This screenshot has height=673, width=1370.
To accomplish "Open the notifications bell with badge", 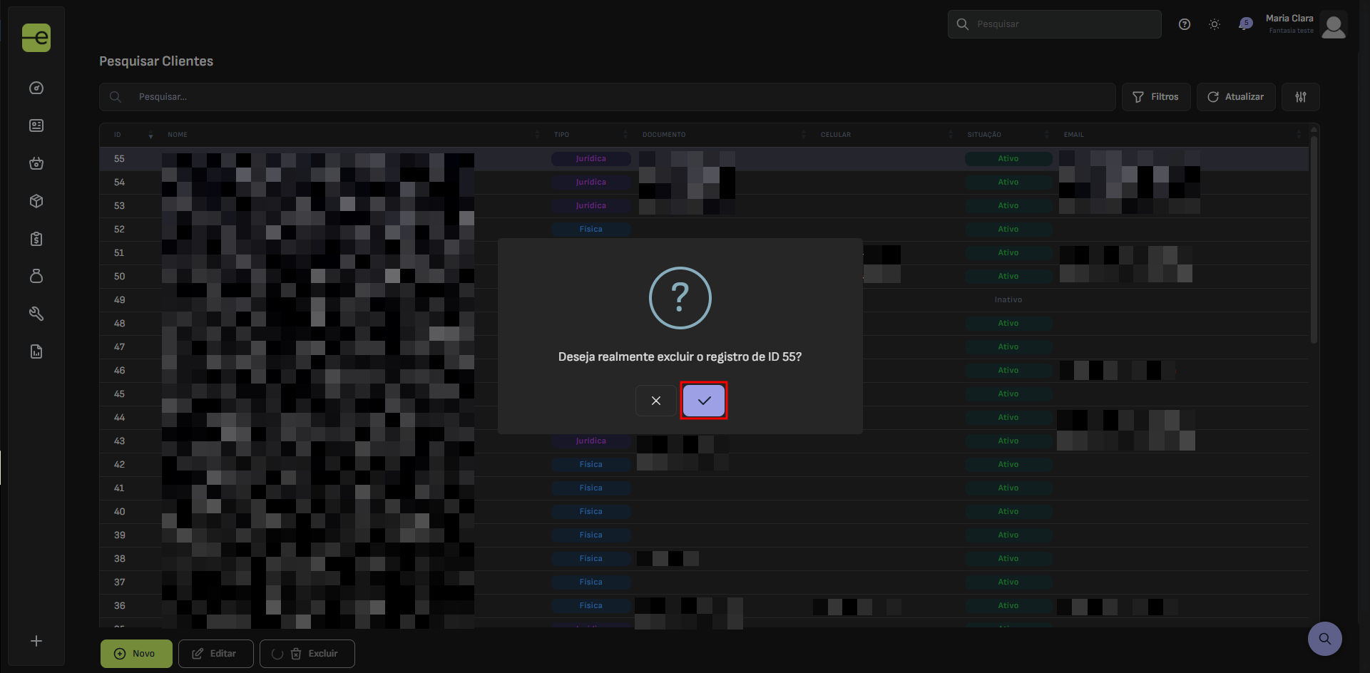I will (x=1245, y=24).
